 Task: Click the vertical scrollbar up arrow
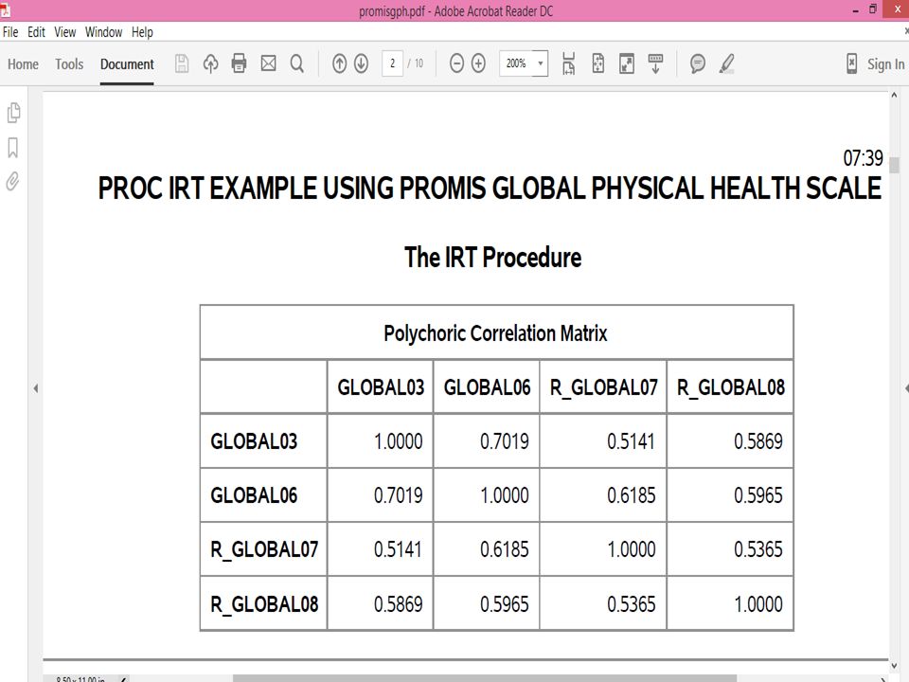click(x=894, y=95)
